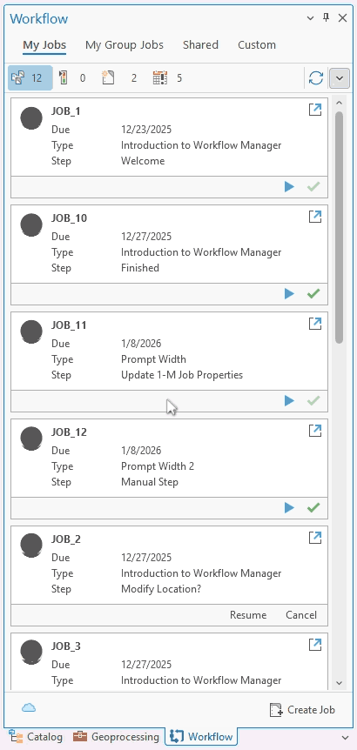The width and height of the screenshot is (357, 750).
Task: Start JOB_10 step with play arrow
Action: tap(289, 294)
